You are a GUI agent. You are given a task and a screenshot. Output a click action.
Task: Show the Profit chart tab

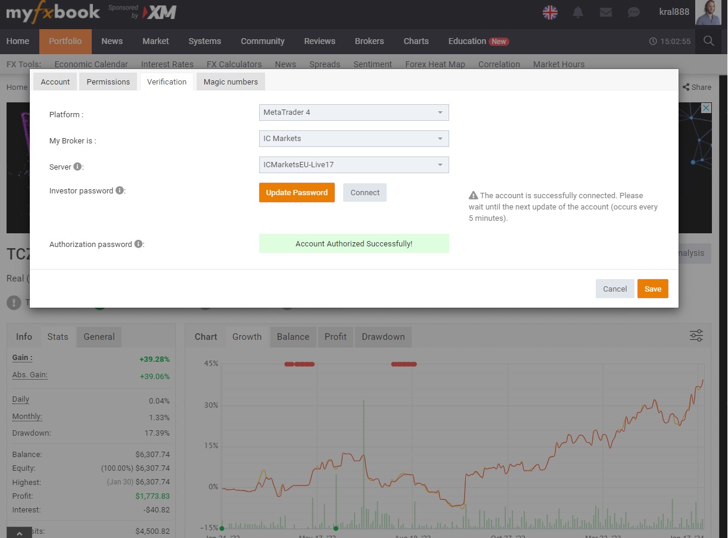click(x=335, y=337)
